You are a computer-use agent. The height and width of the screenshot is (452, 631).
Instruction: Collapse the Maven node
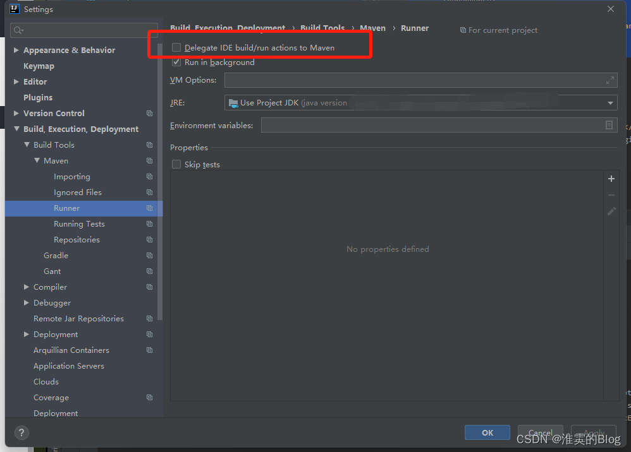point(37,160)
